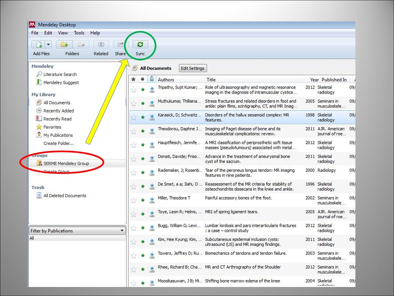
Task: Open the PDF icon for Karasick paper
Action: [x=152, y=117]
